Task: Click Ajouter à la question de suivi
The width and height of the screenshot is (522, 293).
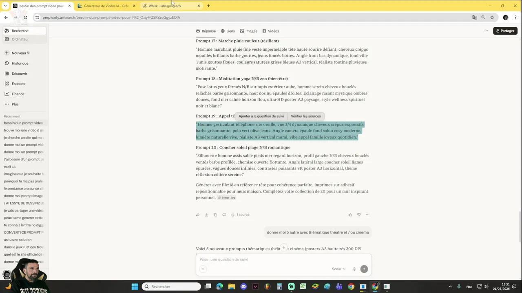Action: 261,116
